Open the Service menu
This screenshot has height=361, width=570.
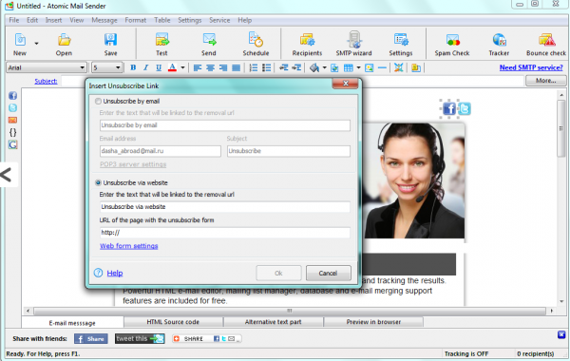[x=219, y=20]
